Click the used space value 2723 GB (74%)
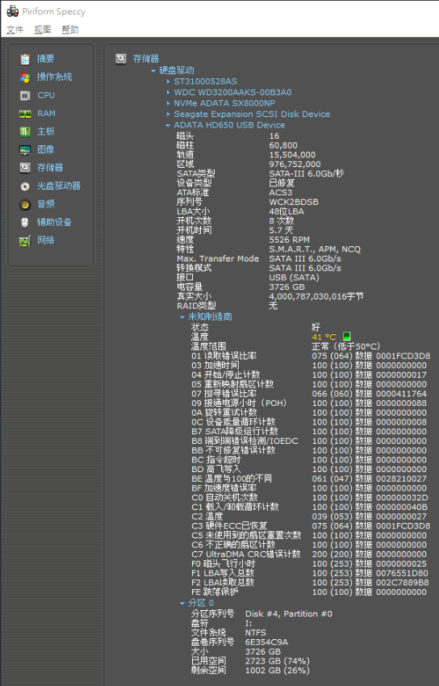Image resolution: width=439 pixels, height=686 pixels. 278,661
